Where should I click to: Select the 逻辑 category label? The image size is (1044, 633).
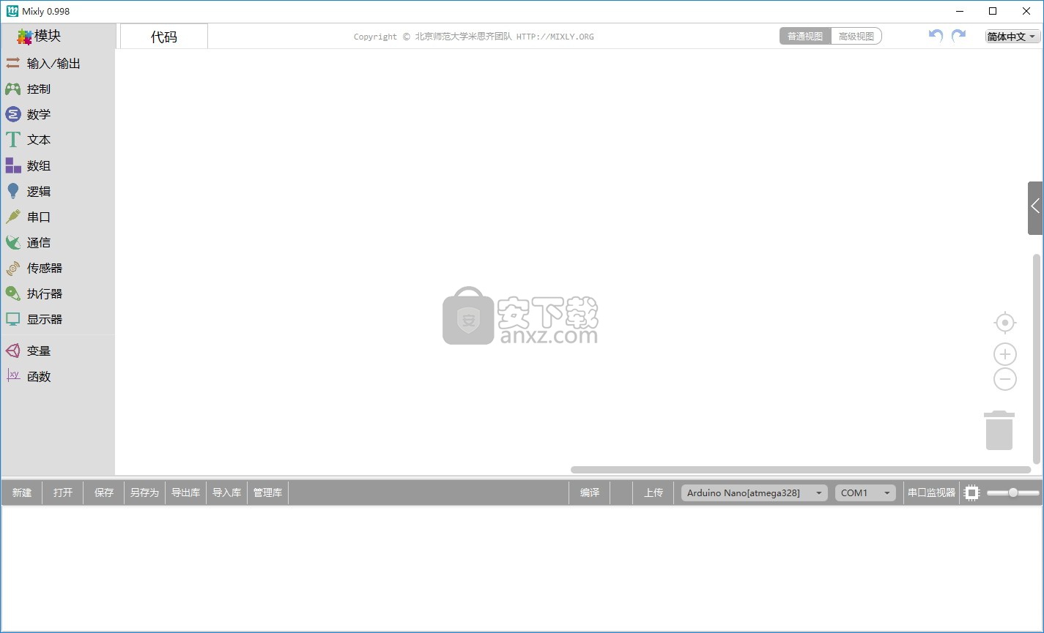coord(39,192)
